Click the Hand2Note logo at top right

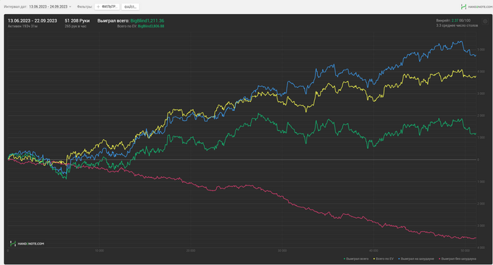(476, 6)
